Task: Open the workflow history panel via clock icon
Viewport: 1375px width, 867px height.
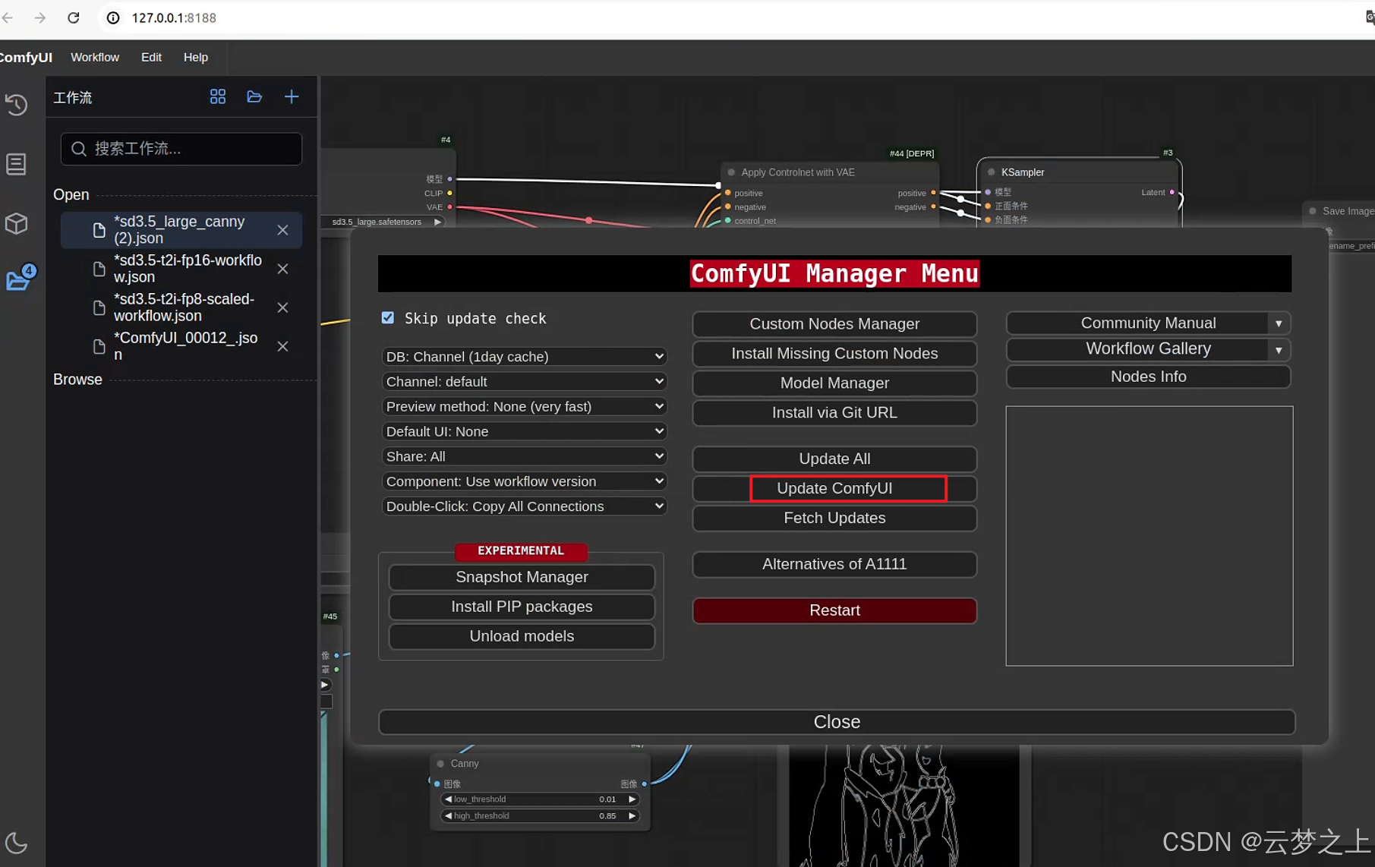Action: (x=16, y=105)
